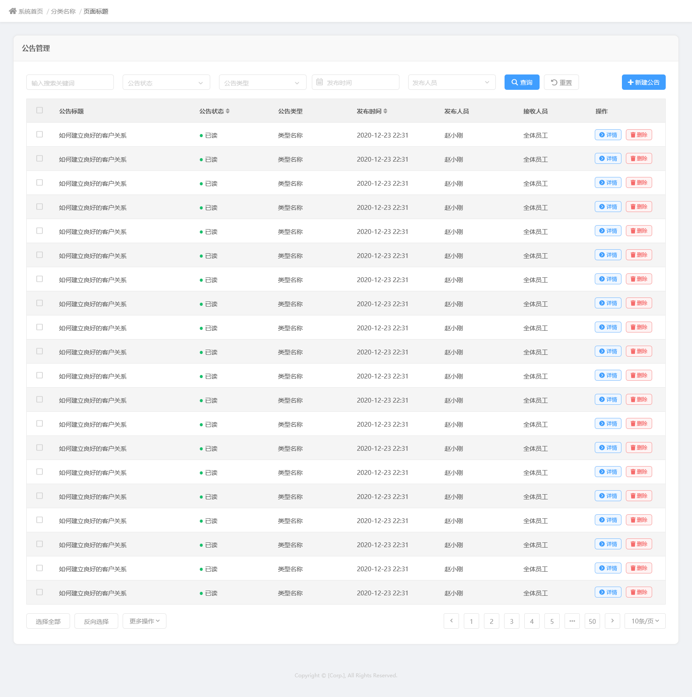This screenshot has height=697, width=692.
Task: Open the 发布人员 filter dropdown
Action: pyautogui.click(x=452, y=82)
